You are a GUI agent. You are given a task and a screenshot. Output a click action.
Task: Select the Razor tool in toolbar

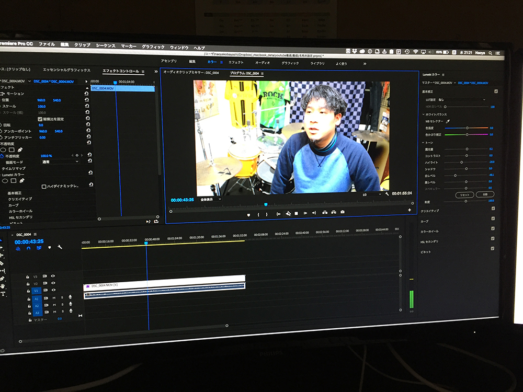2,263
